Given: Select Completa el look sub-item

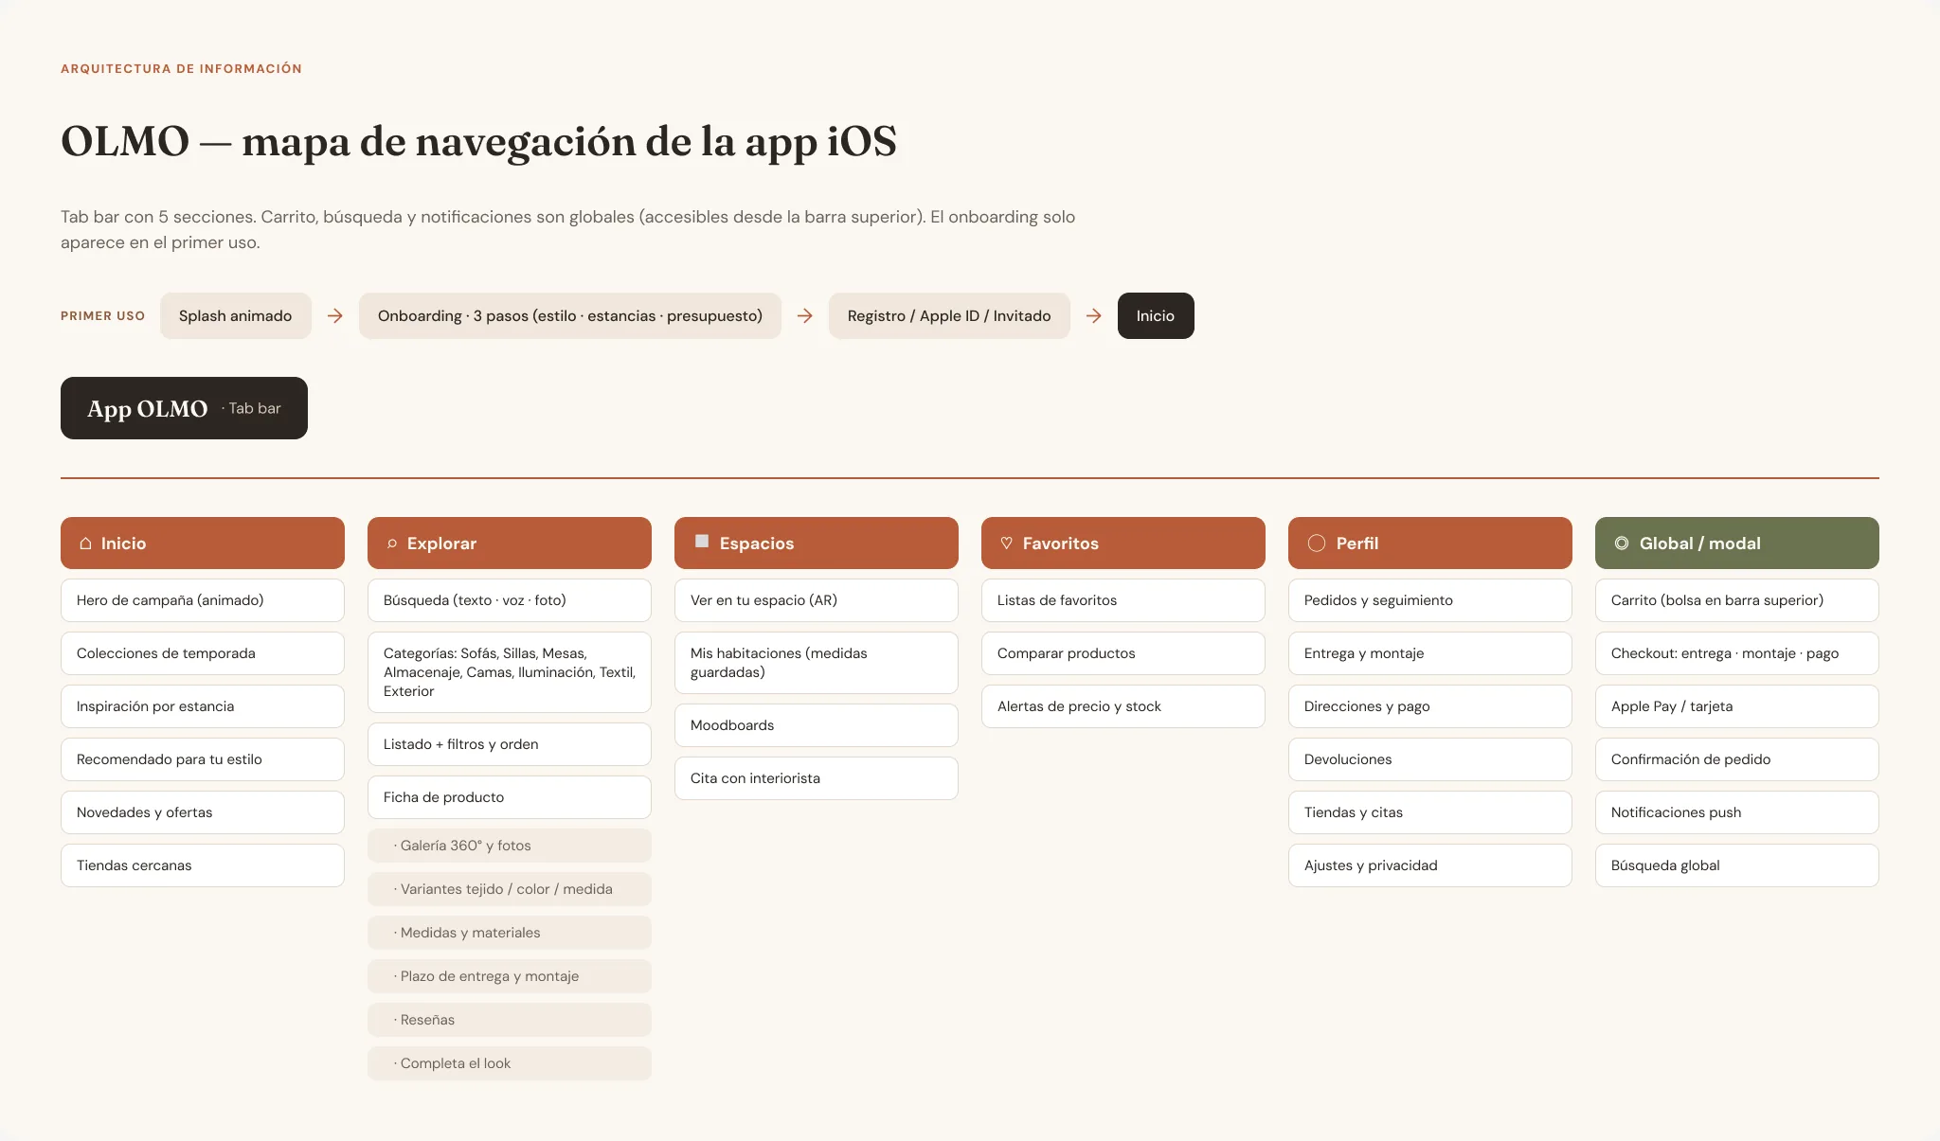Looking at the screenshot, I should pyautogui.click(x=510, y=1063).
